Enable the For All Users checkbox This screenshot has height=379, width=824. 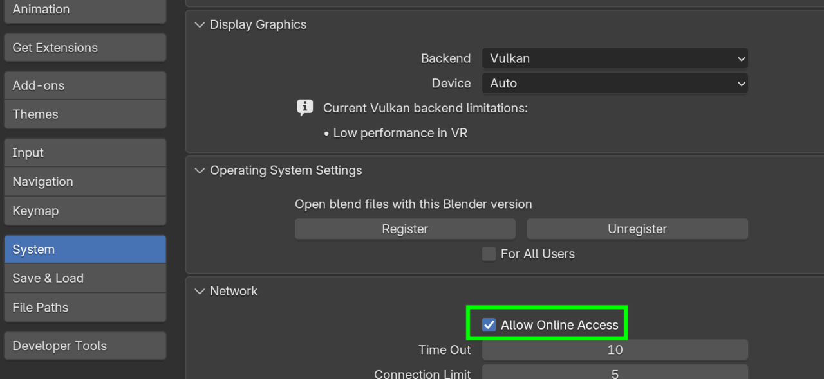click(x=489, y=254)
